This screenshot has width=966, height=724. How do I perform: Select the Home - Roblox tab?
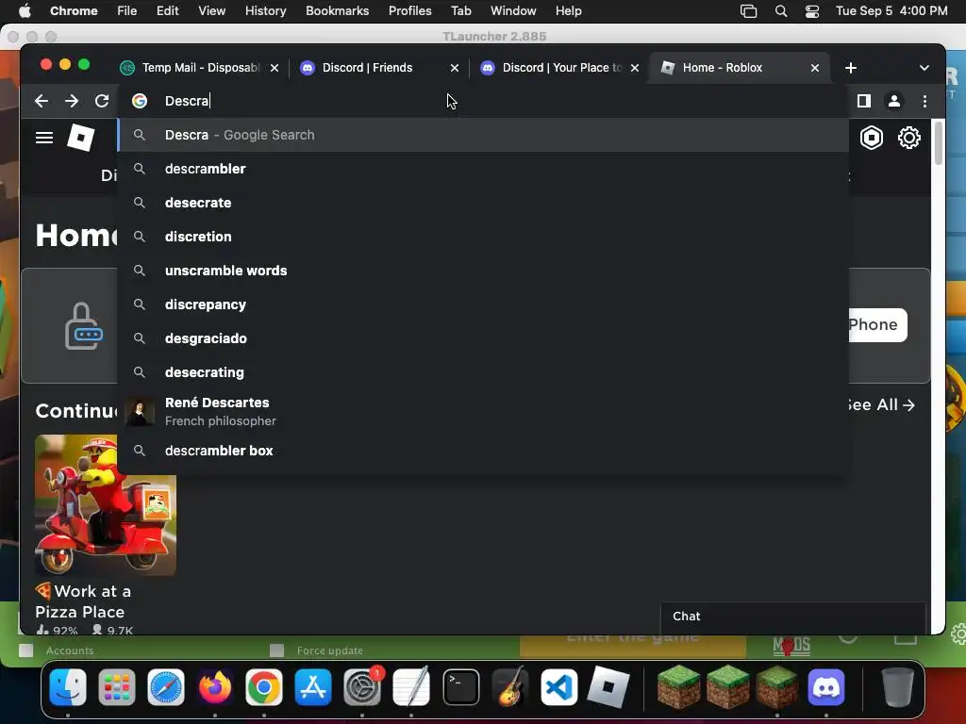click(738, 68)
